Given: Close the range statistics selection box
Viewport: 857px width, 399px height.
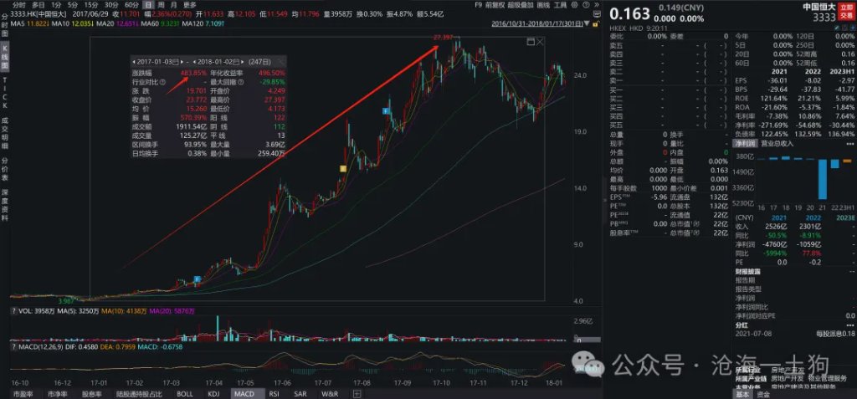Looking at the screenshot, I should tap(540, 42).
